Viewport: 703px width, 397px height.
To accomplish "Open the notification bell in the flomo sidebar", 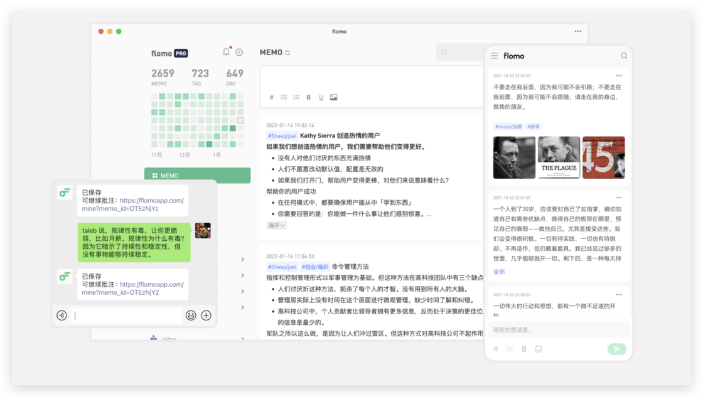I will 227,52.
